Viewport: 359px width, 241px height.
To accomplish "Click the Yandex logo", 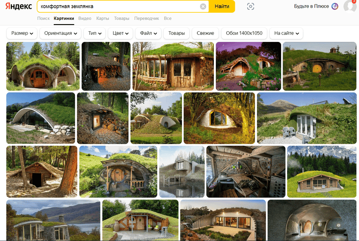I will 18,7.
